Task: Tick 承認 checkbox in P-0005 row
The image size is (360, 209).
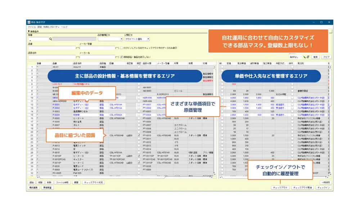Action: coord(139,118)
